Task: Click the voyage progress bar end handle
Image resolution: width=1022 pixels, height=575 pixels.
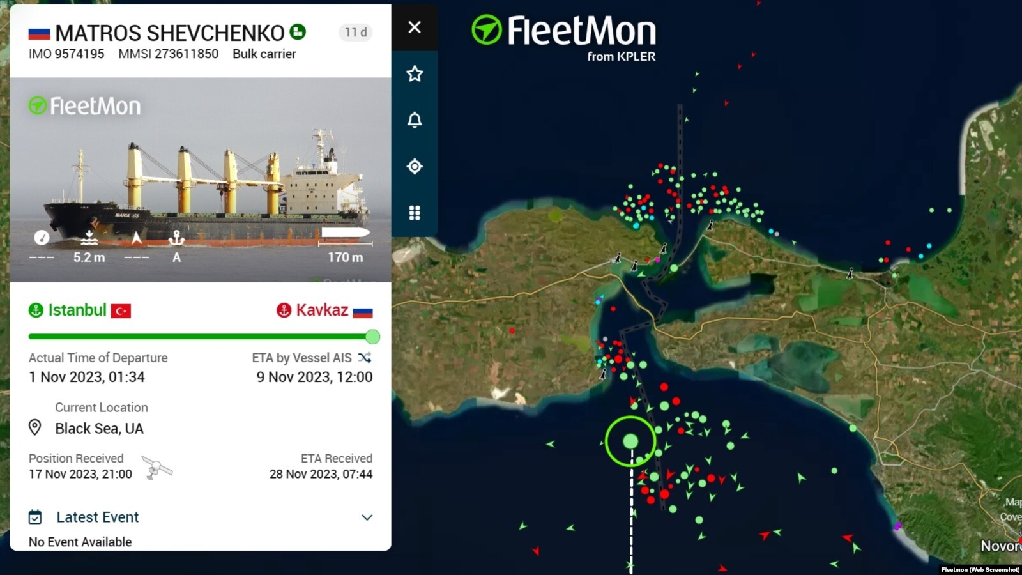Action: 372,337
